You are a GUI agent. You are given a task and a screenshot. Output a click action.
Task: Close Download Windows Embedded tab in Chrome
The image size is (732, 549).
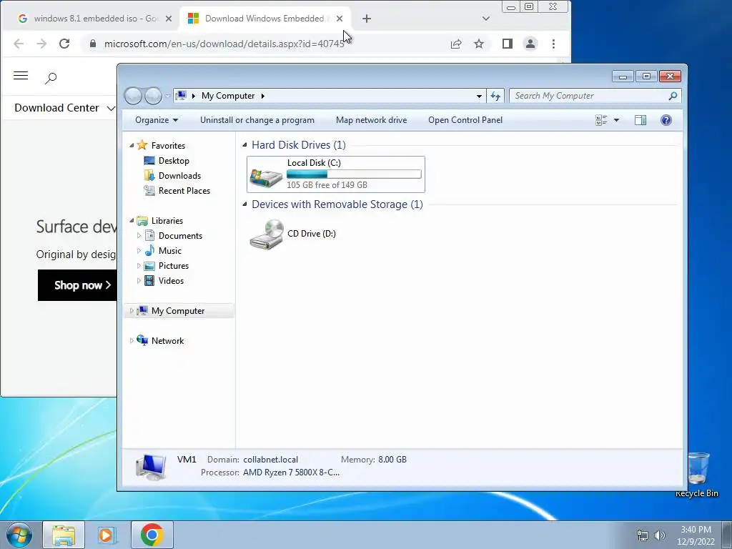pos(340,19)
